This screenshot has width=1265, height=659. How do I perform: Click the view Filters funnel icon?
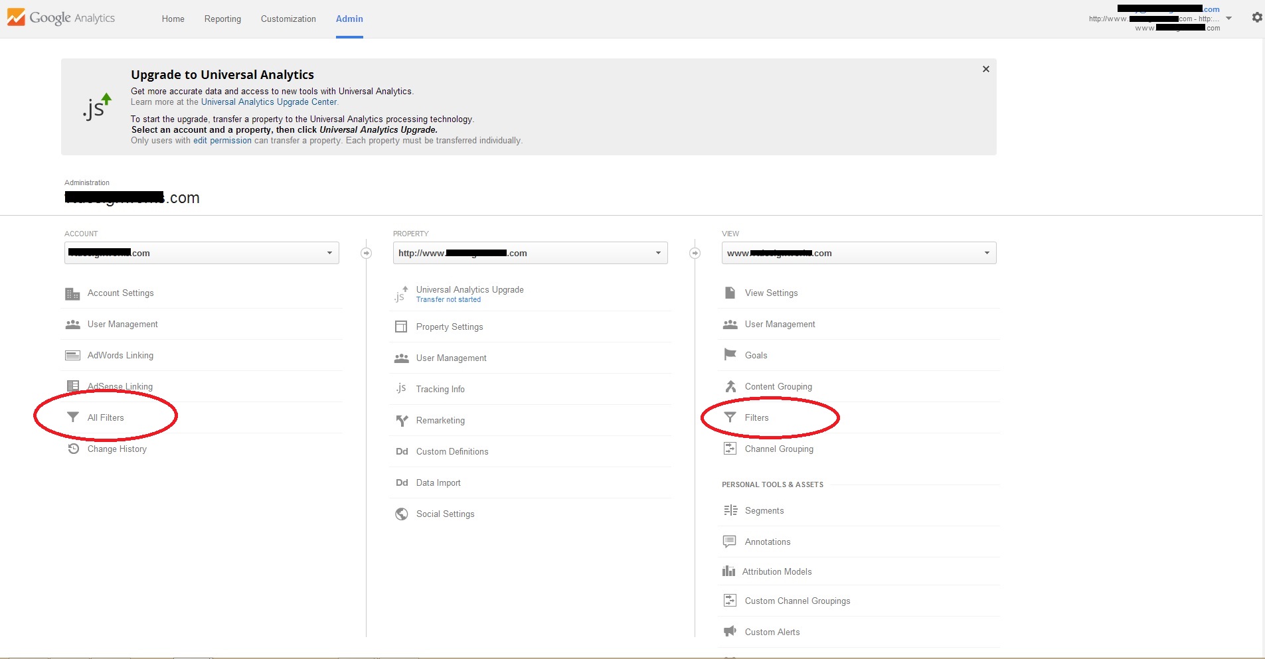[730, 417]
